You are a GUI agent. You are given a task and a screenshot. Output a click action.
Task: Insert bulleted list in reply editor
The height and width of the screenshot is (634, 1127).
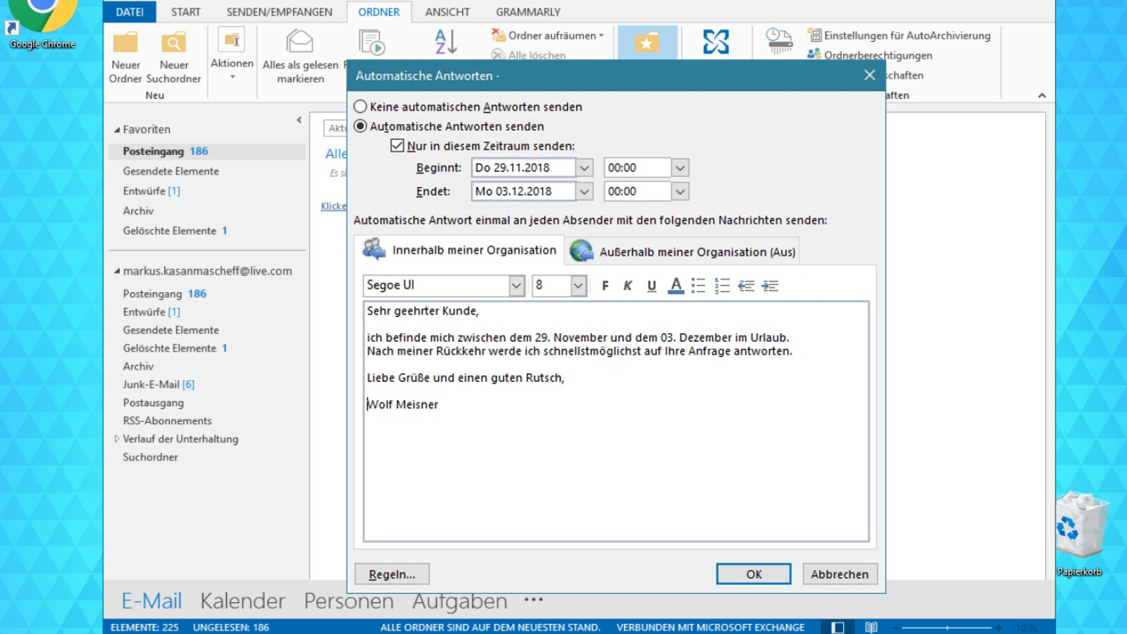point(698,285)
